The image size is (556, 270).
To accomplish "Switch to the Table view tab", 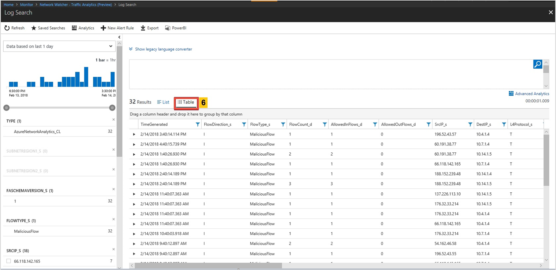I will (186, 102).
